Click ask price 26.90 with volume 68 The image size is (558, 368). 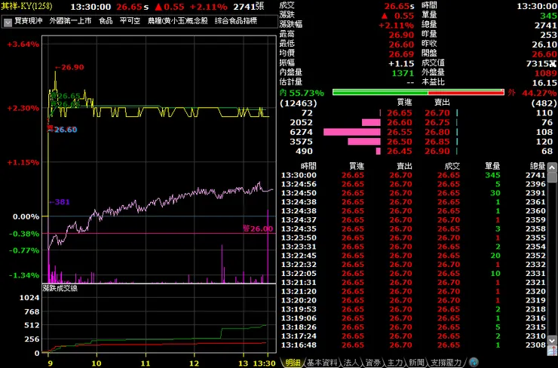click(437, 152)
